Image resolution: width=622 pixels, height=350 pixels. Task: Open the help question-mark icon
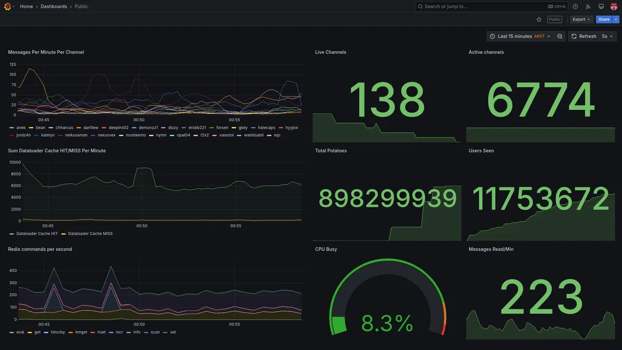(575, 6)
